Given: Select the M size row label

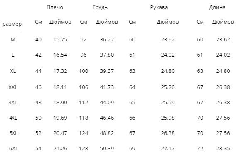Looking at the screenshot, I should tap(13, 40).
